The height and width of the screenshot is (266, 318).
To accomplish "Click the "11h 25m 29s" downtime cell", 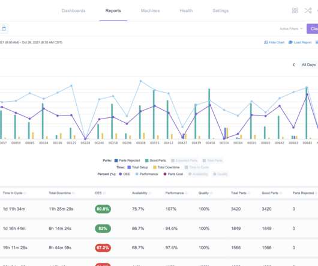I will pos(61,209).
